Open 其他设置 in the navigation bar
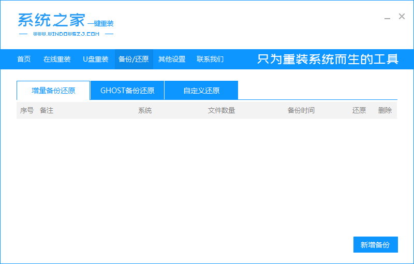 [x=172, y=59]
